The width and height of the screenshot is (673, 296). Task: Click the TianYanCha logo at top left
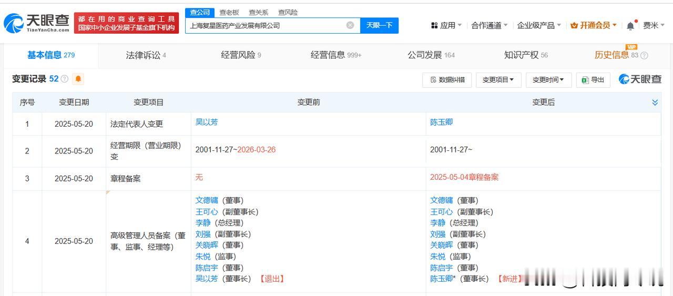pyautogui.click(x=37, y=23)
